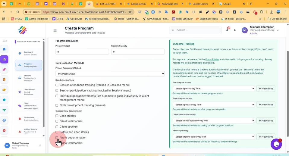The width and height of the screenshot is (289, 156).
Task: Open Sessions in Program Management menu
Action: 28,78
